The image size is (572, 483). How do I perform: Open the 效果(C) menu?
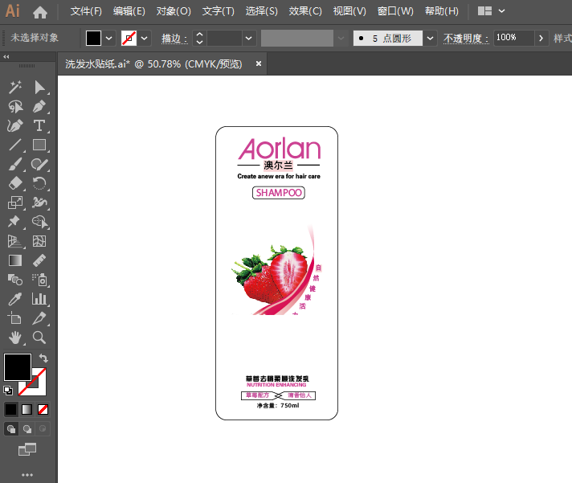[305, 11]
